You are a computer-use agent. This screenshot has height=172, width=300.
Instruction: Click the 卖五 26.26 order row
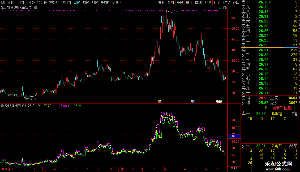pyautogui.click(x=269, y=26)
